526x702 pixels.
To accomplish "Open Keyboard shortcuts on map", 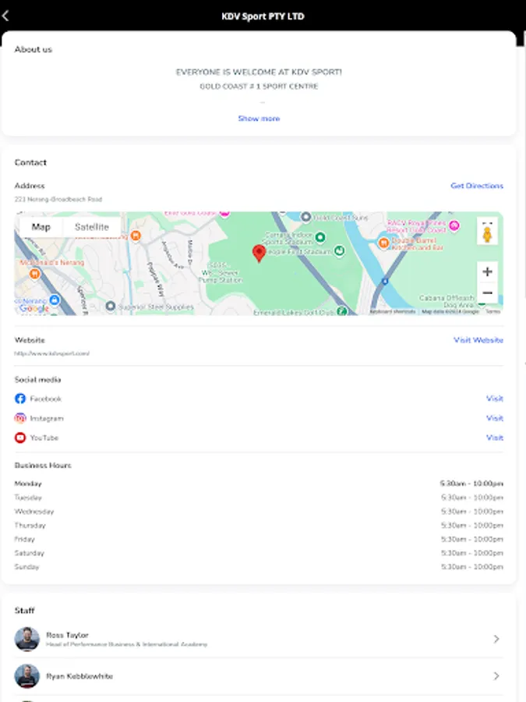I will (392, 311).
